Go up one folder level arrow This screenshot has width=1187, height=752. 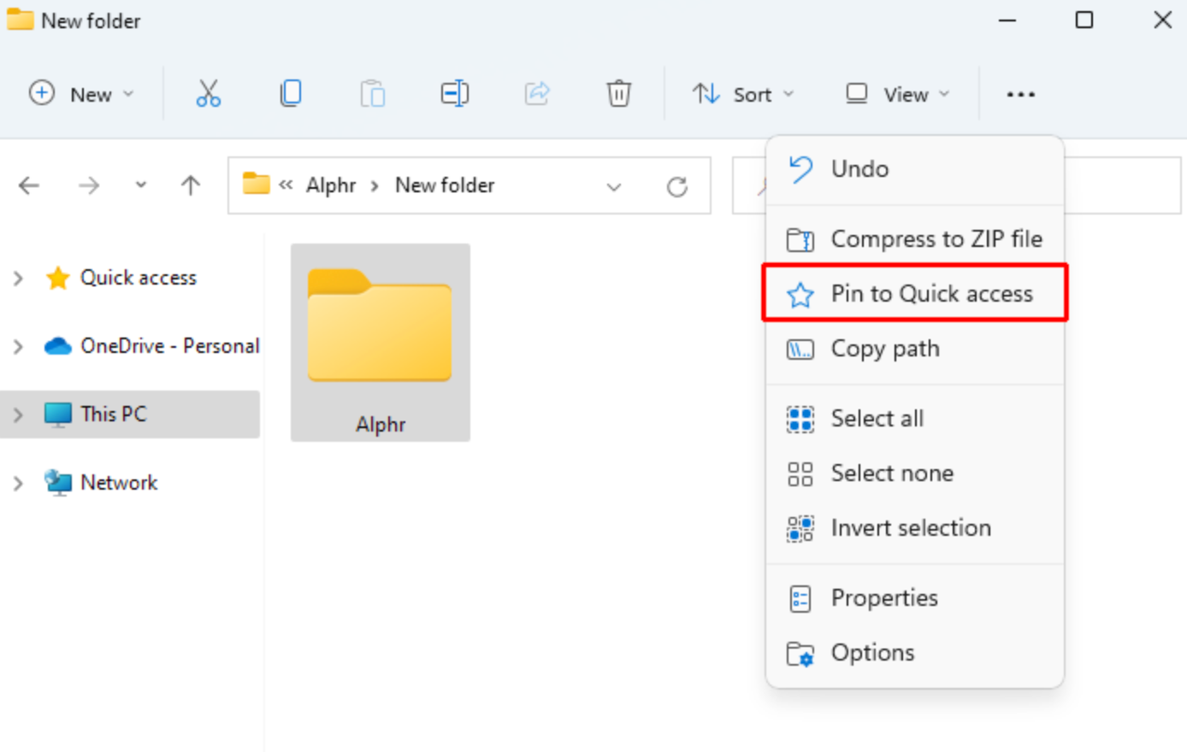[x=191, y=185]
